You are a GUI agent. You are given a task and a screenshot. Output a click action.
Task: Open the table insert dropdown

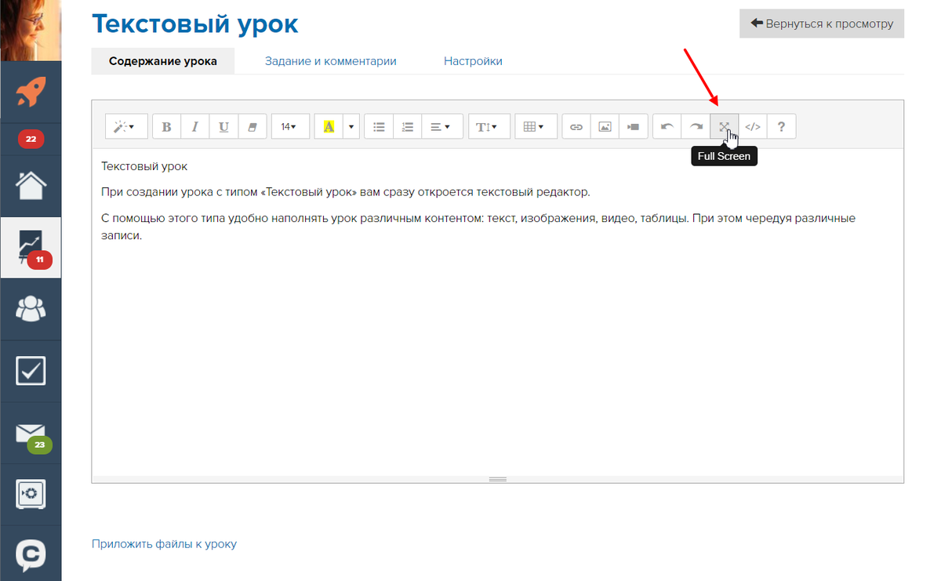pyautogui.click(x=535, y=126)
